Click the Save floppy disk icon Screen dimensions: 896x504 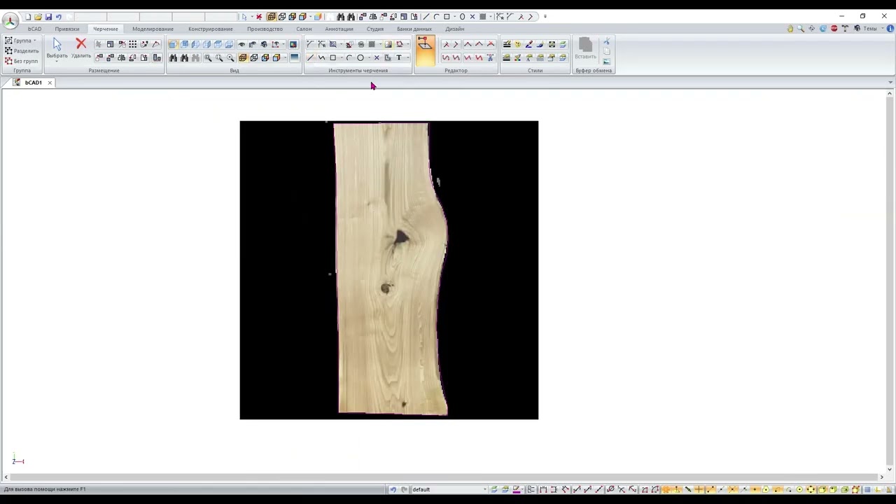[48, 17]
